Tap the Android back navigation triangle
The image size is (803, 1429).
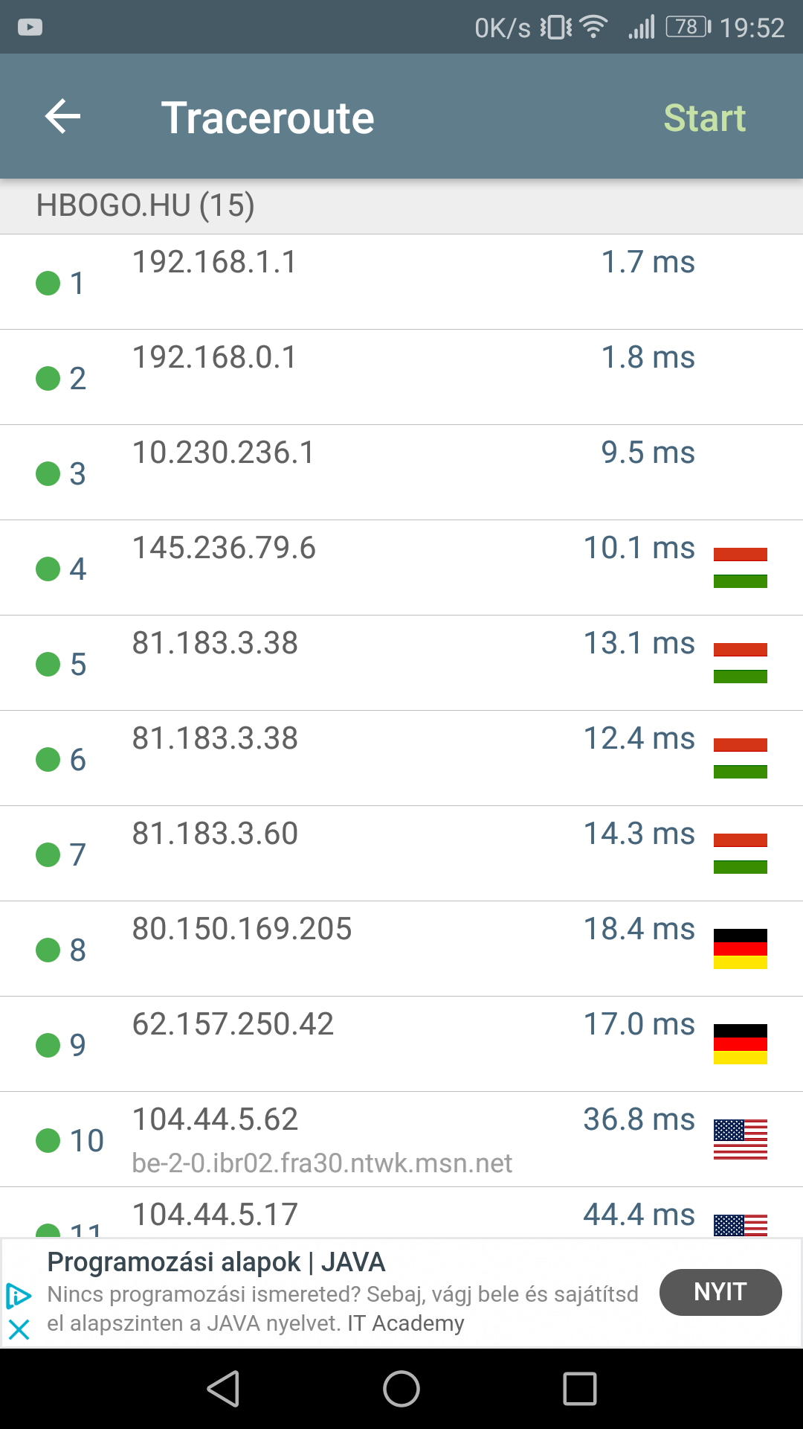click(x=223, y=1389)
